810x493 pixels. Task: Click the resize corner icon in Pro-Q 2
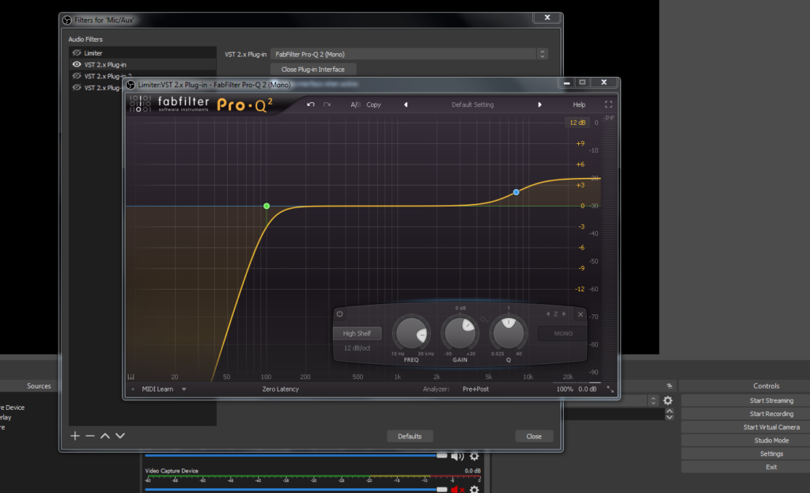pyautogui.click(x=610, y=389)
